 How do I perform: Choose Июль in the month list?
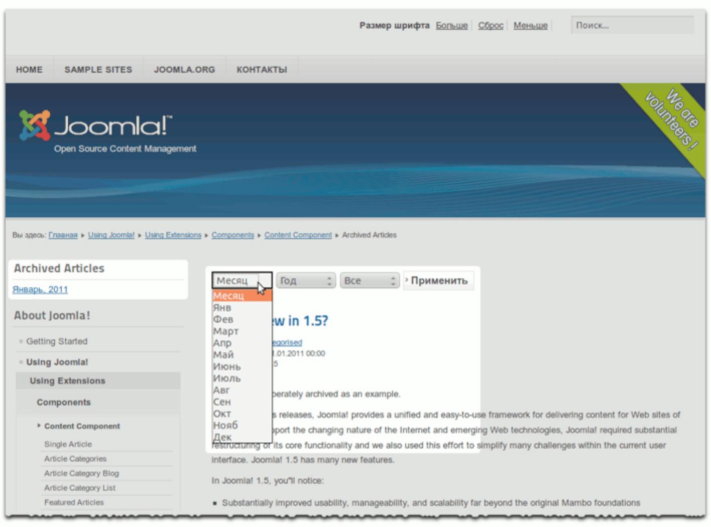point(227,378)
